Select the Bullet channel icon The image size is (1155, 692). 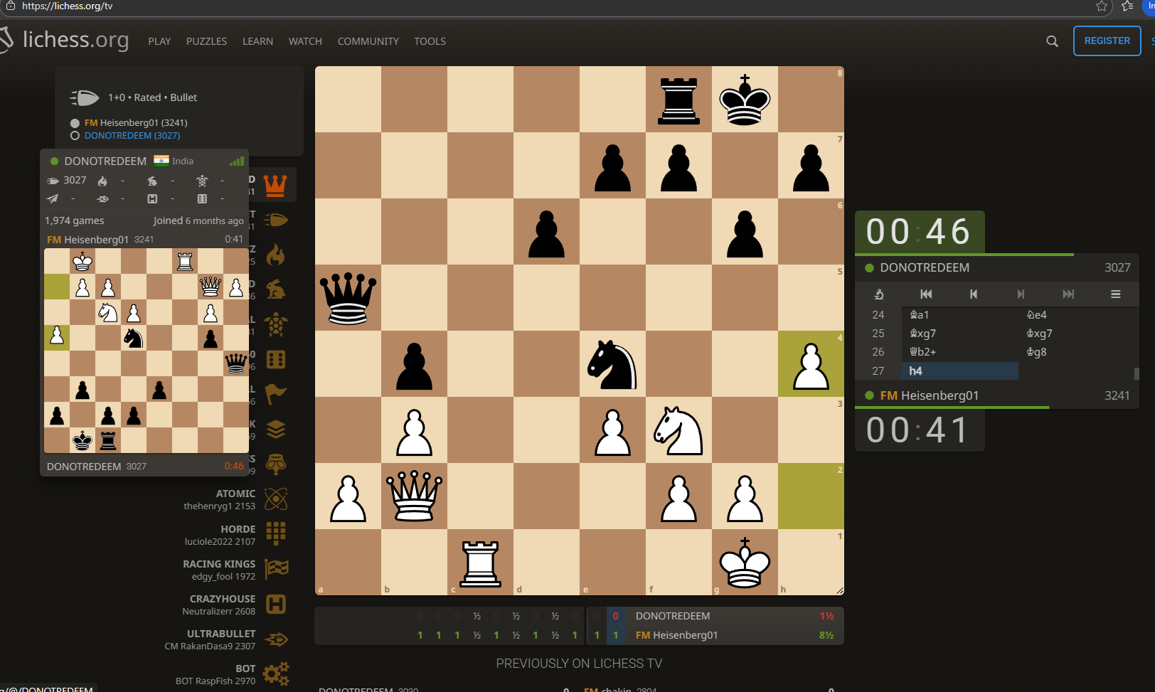click(276, 220)
